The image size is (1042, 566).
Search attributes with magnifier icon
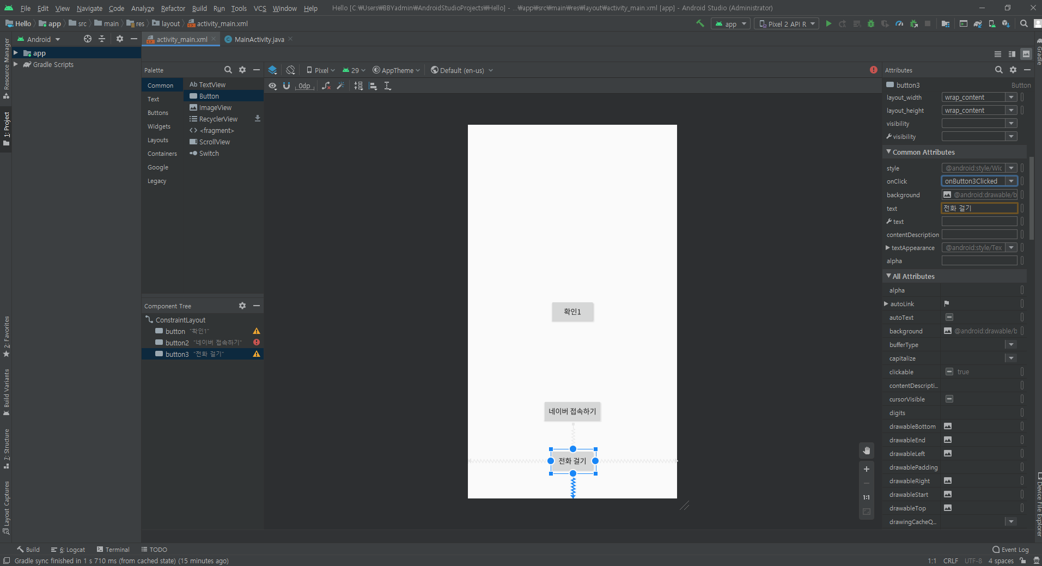click(x=999, y=70)
